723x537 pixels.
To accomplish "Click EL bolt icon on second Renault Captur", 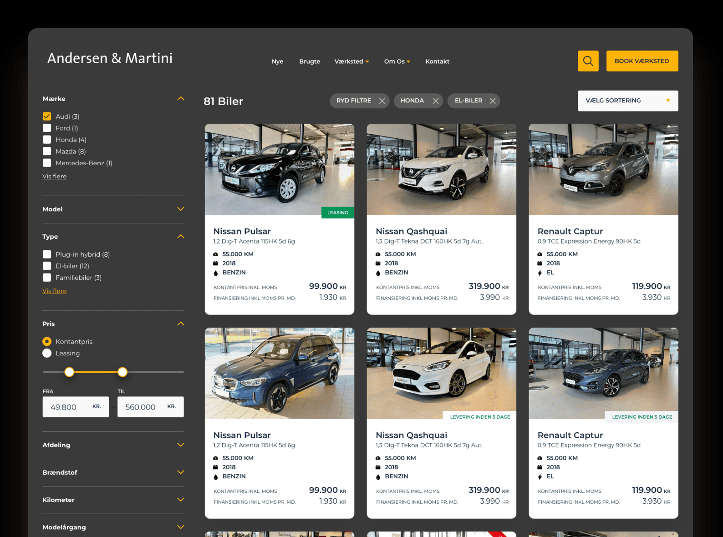I will pos(540,477).
